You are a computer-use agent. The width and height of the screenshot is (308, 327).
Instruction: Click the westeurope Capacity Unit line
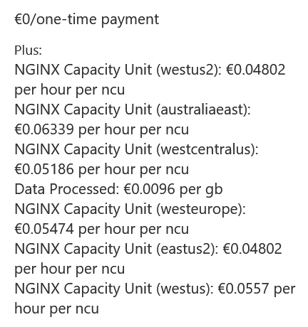coord(130,210)
